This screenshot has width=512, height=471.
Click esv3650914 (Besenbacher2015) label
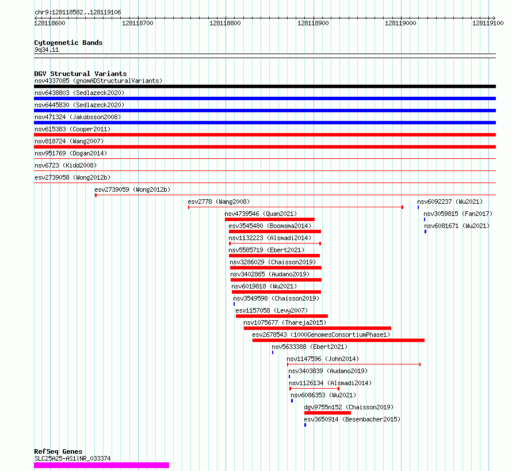pos(352,419)
